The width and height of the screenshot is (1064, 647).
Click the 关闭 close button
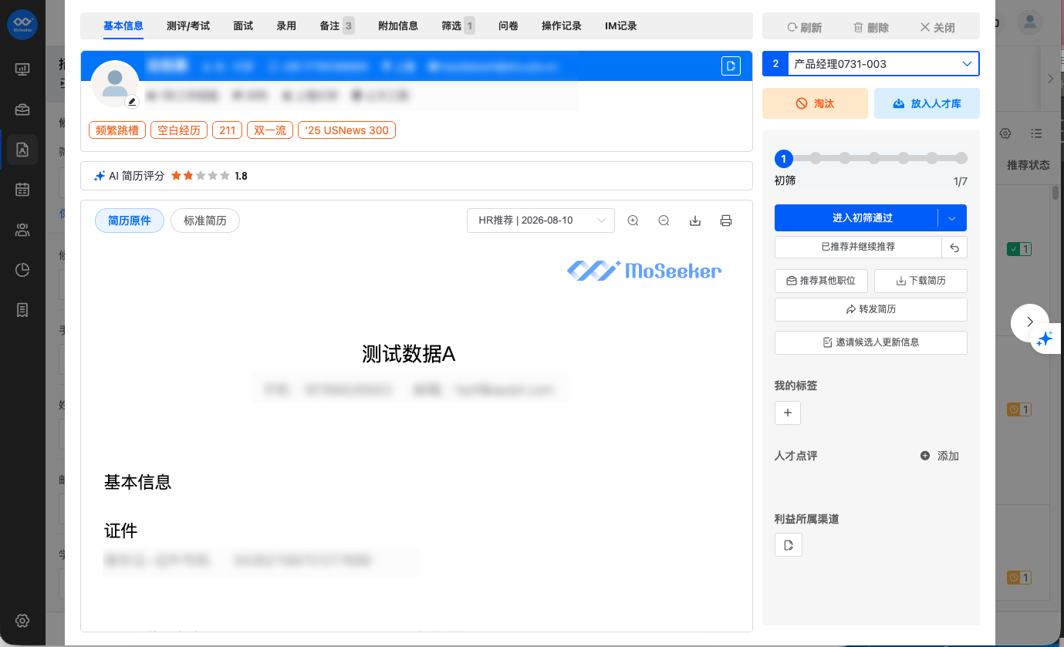937,27
